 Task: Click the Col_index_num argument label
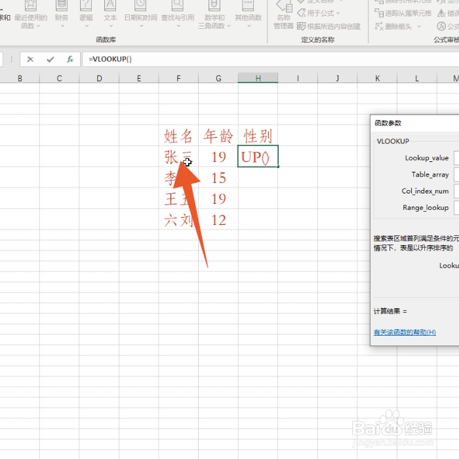[425, 191]
